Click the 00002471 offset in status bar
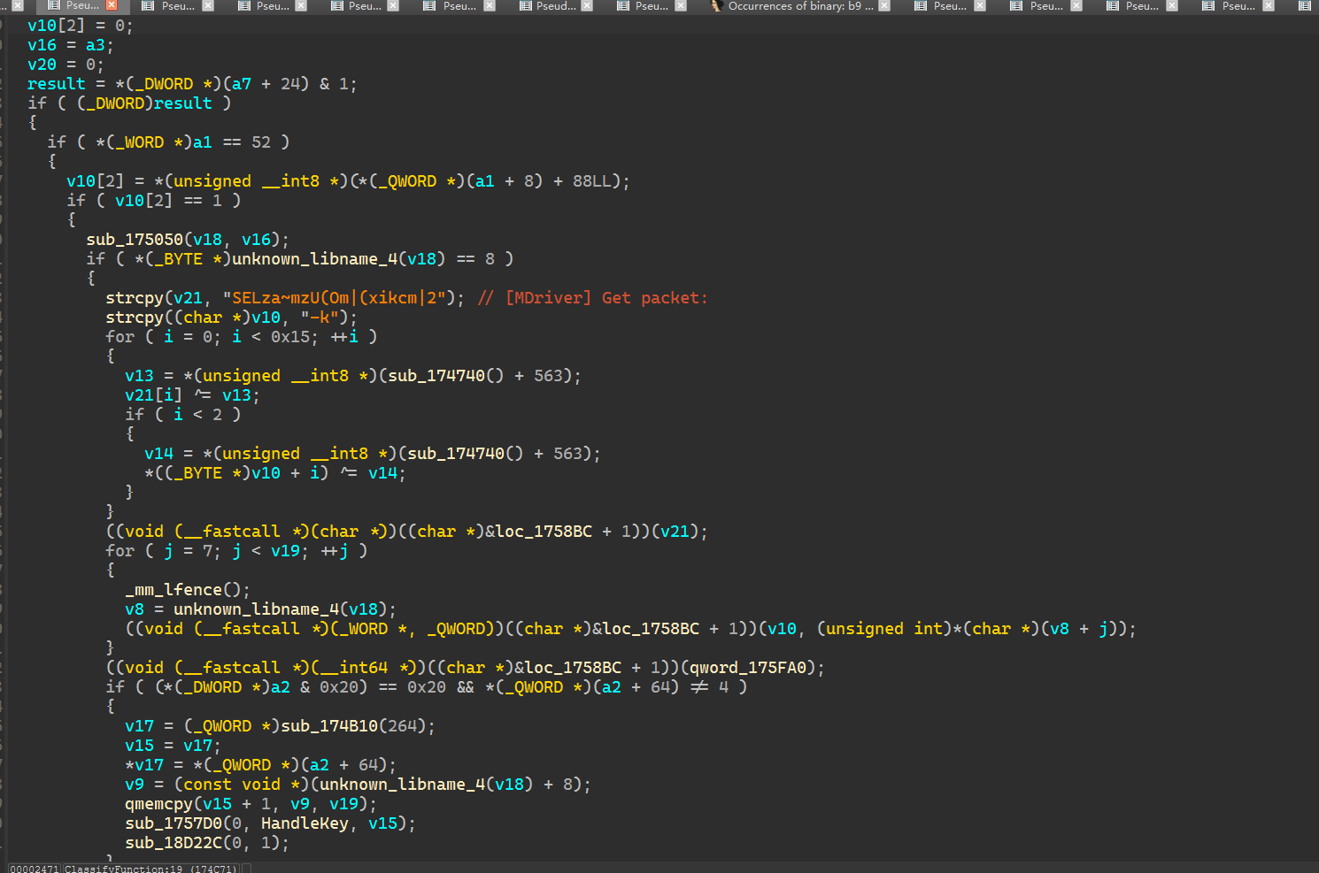 tap(35, 869)
